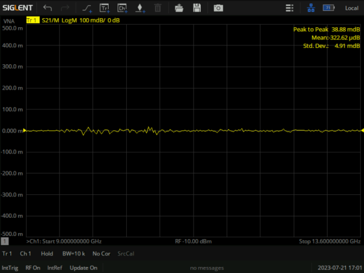This screenshot has width=364, height=273.
Task: Open the BW=10 k bandwidth setting
Action: click(x=73, y=253)
